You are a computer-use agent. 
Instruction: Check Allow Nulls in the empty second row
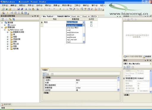pos(91,25)
